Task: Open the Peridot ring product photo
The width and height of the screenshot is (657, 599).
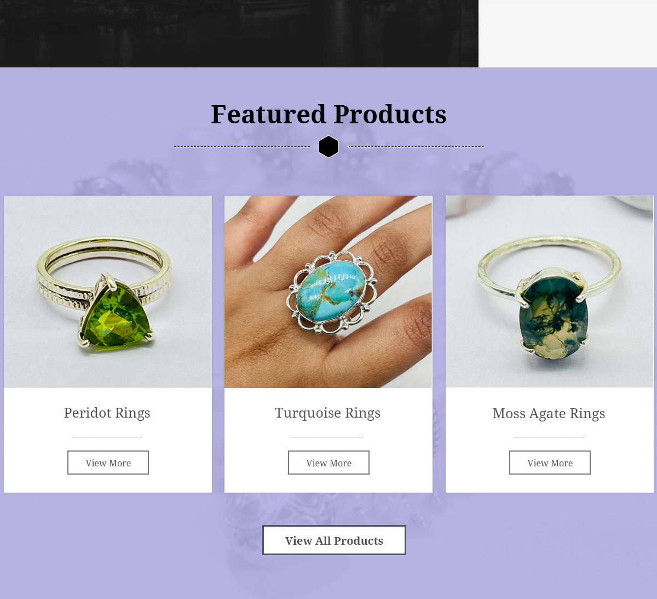Action: pos(108,292)
